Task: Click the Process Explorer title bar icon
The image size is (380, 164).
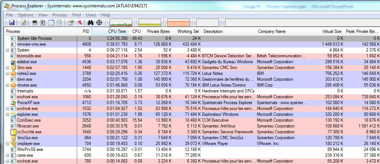Action: (x=7, y=5)
